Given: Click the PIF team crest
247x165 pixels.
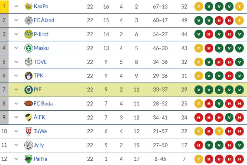Looking at the screenshot, I should (28, 90).
